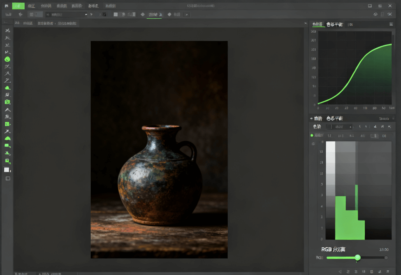Screen dimensions: 401x275
Task: Click the last icon in levels panel row
Action: (389, 127)
